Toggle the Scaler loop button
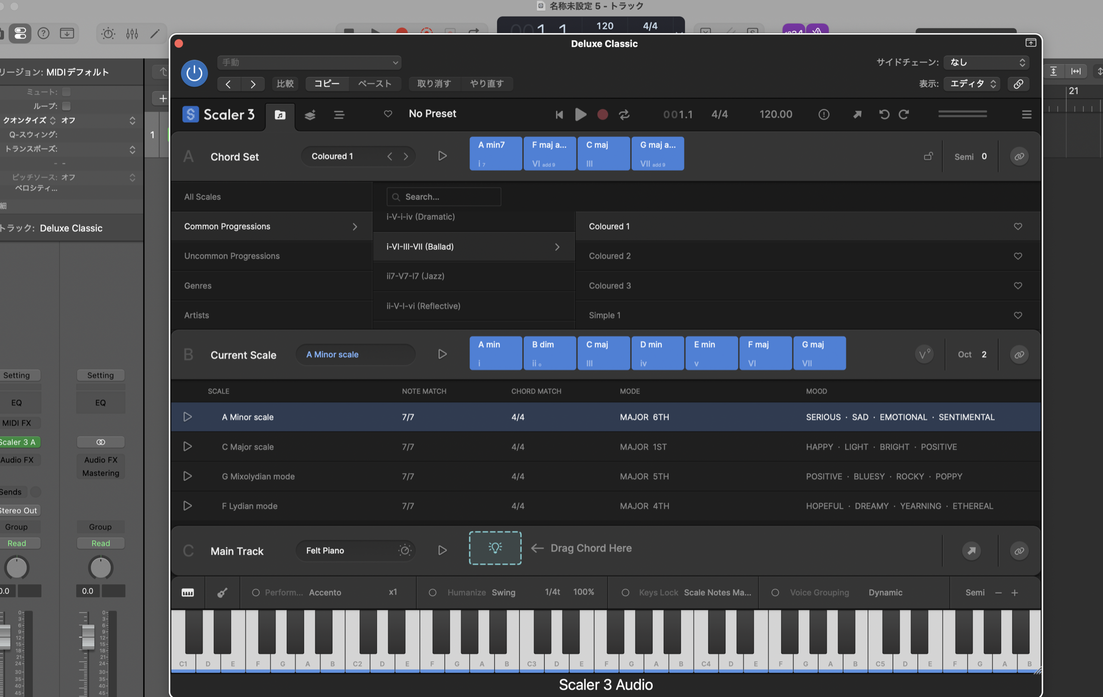Image resolution: width=1103 pixels, height=697 pixels. coord(624,115)
